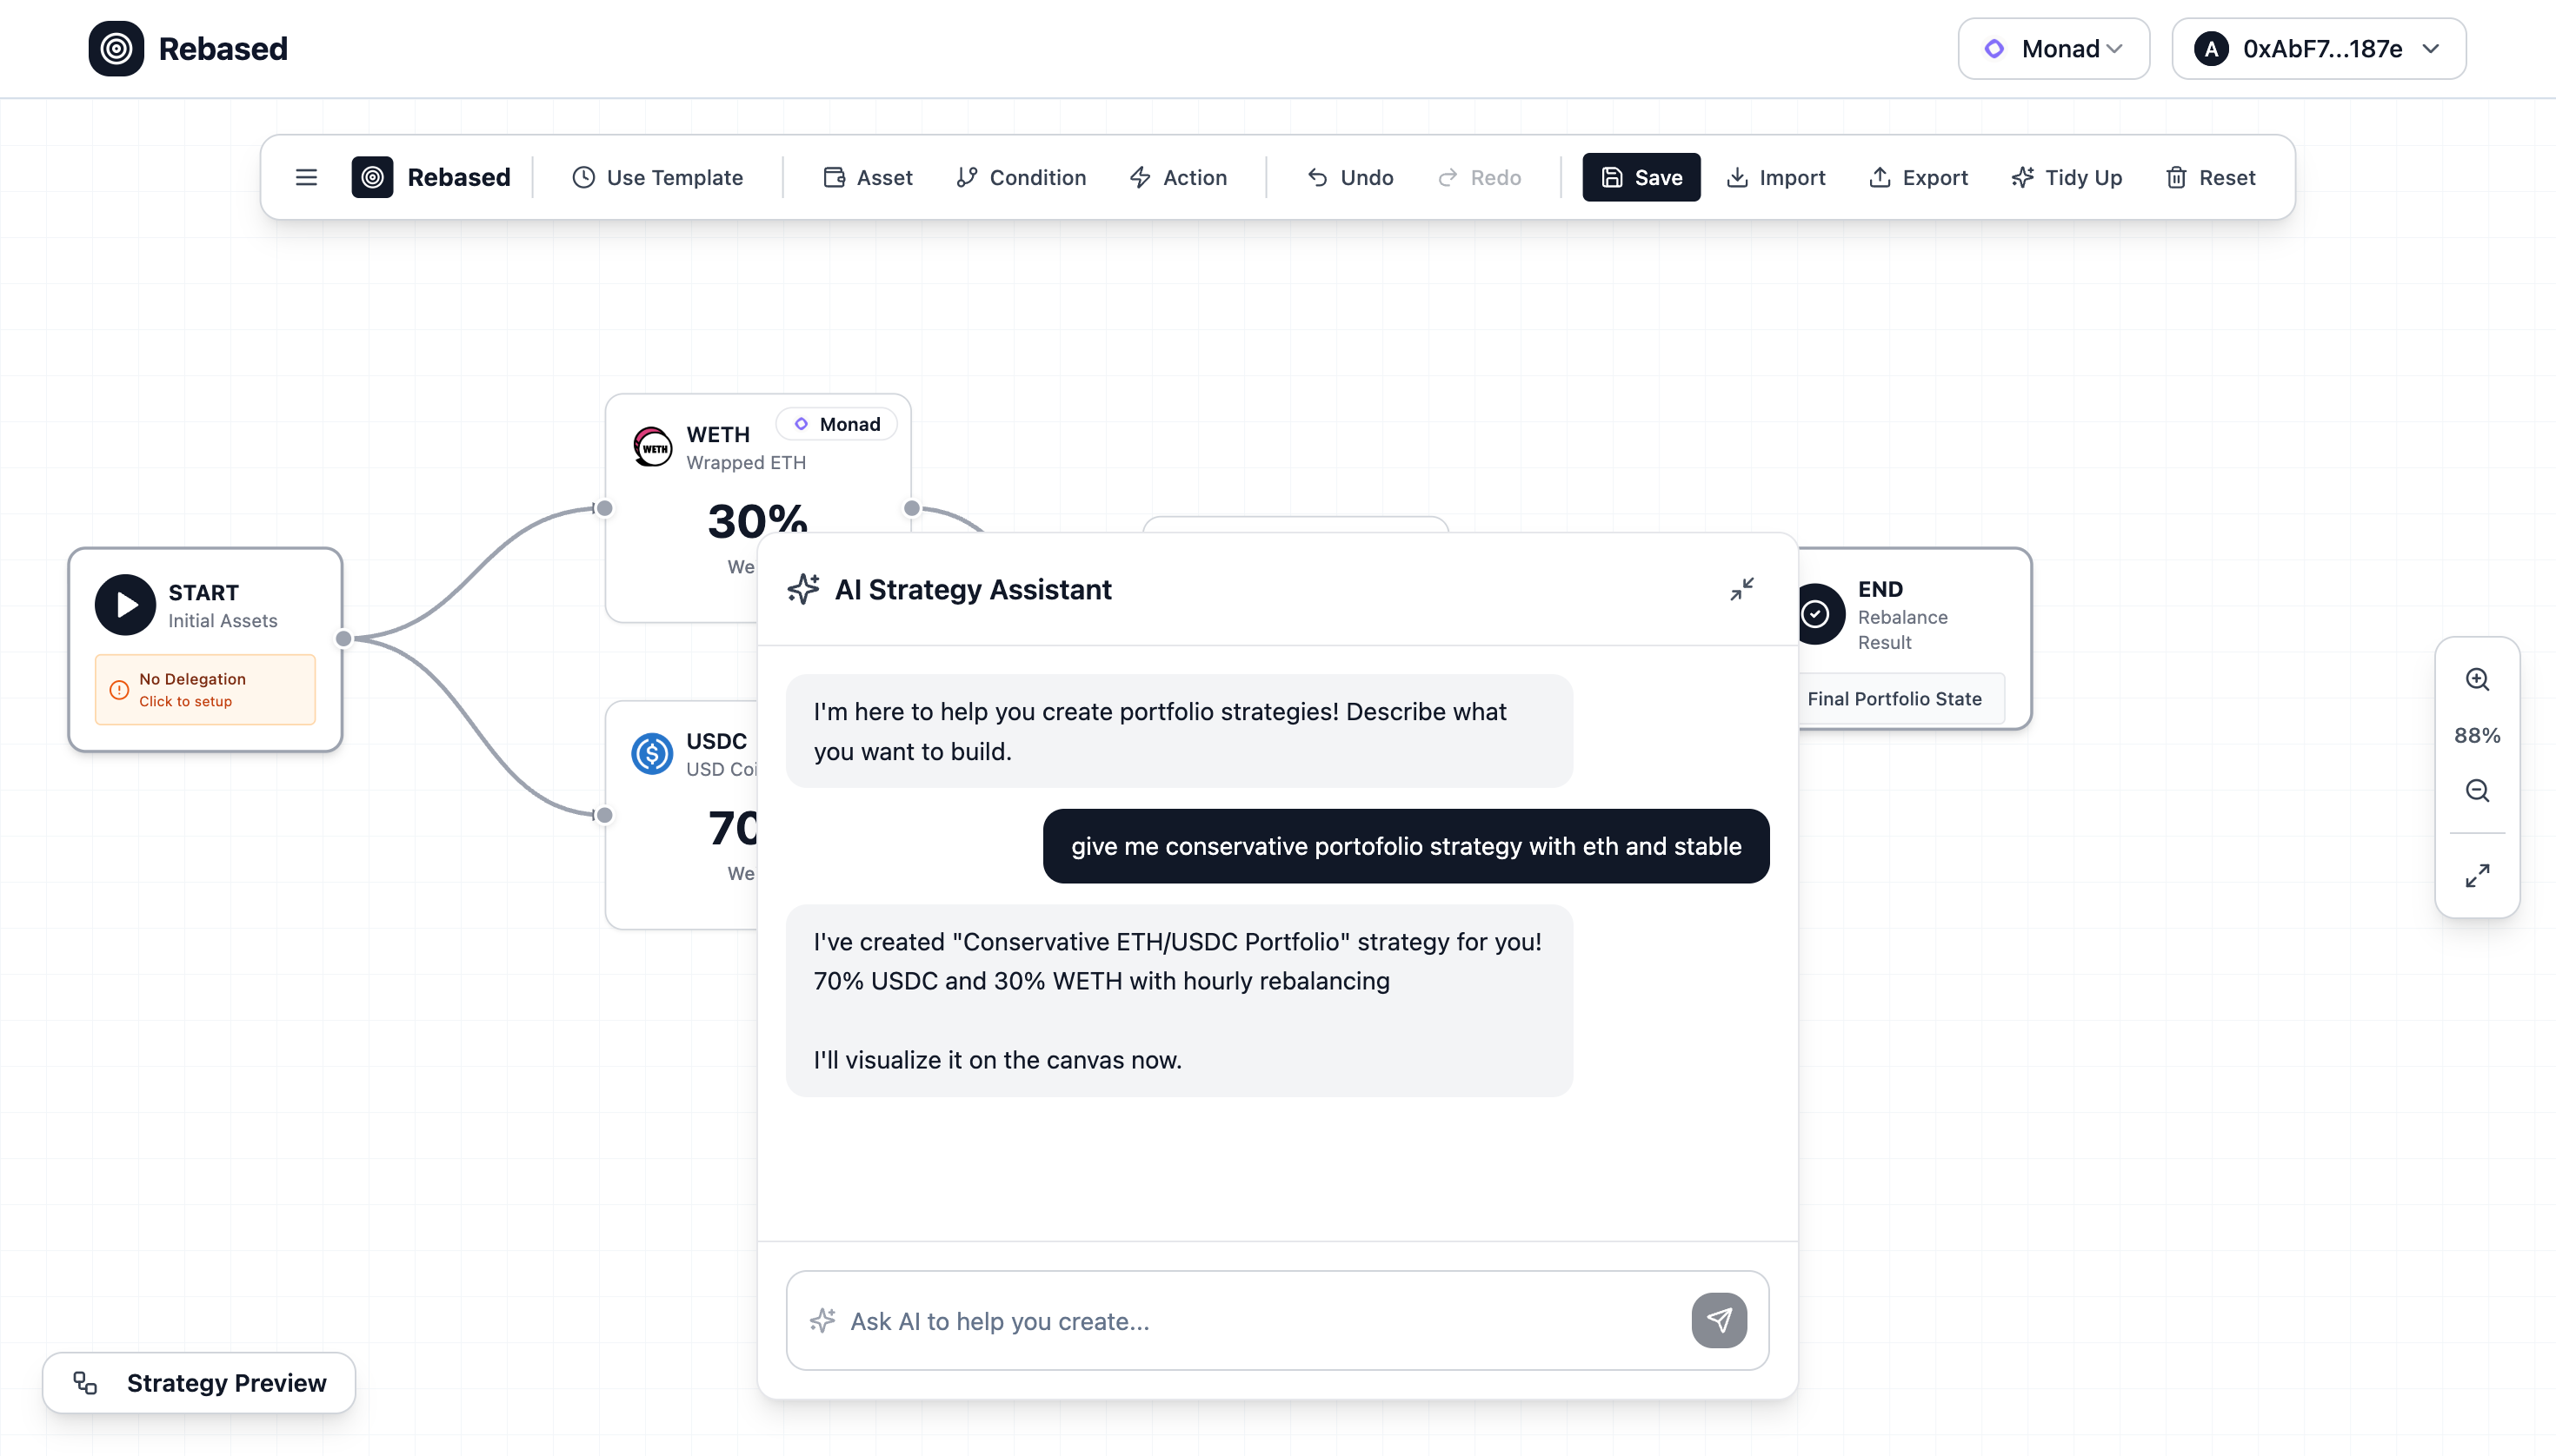Image resolution: width=2556 pixels, height=1456 pixels.
Task: Add an Action node from toolbar
Action: (x=1178, y=177)
